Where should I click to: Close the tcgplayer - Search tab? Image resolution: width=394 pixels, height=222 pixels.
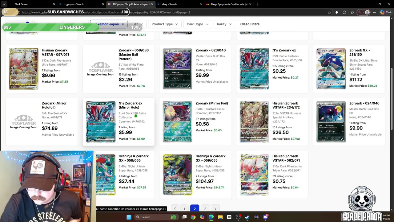[103, 4]
